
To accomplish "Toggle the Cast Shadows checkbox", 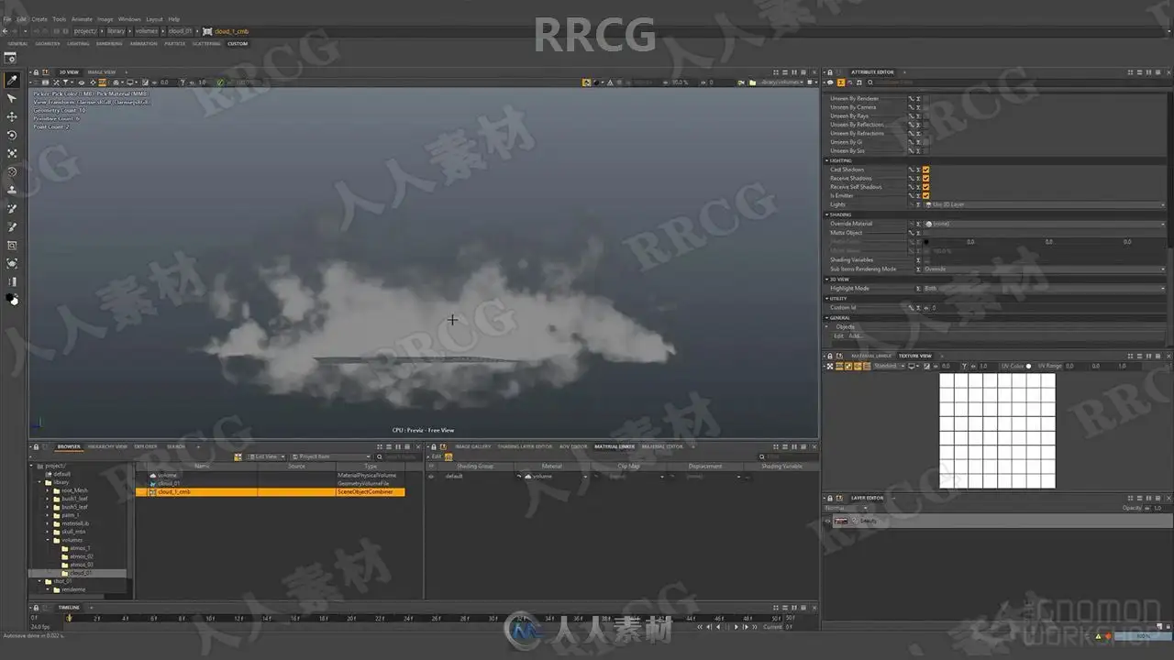I will coord(926,170).
